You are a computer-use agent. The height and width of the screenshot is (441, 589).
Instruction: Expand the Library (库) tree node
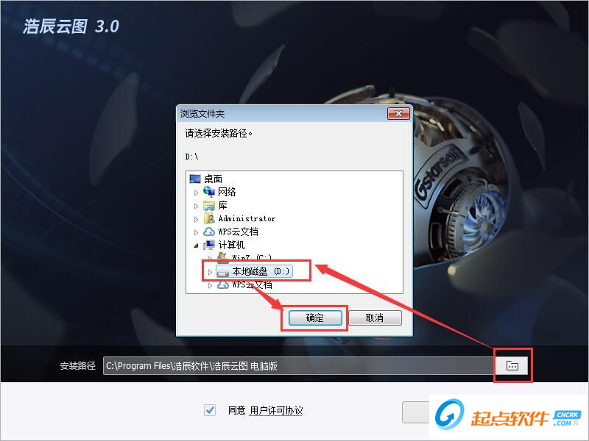point(196,207)
